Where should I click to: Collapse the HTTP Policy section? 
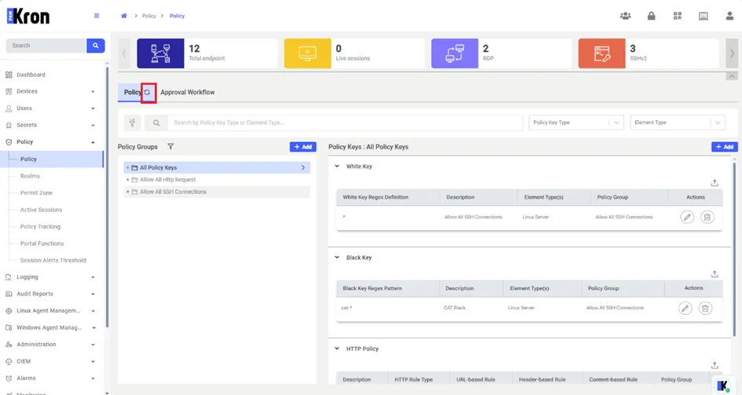337,349
